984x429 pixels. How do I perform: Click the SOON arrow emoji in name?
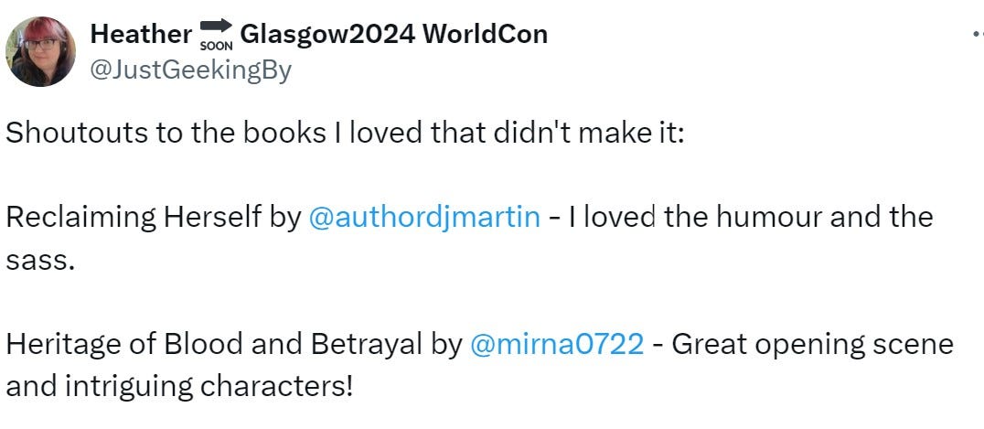point(217,34)
